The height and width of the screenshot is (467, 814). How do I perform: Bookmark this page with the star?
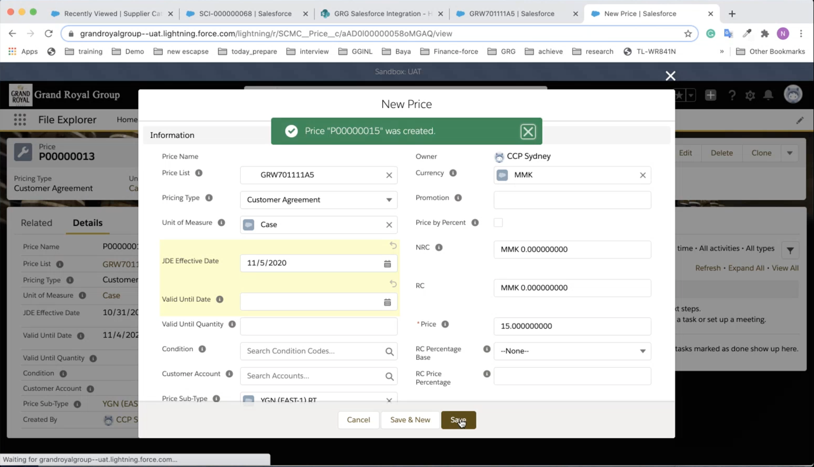click(x=688, y=34)
